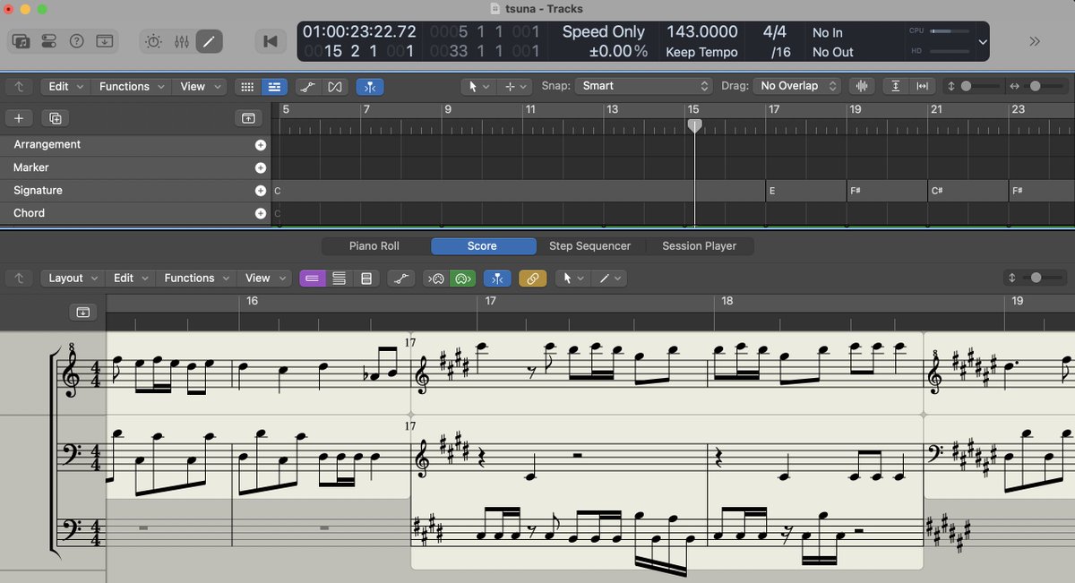Image resolution: width=1075 pixels, height=583 pixels.
Task: Select page score view button
Action: (365, 279)
